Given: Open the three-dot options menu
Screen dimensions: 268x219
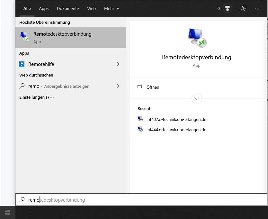Looking at the screenshot, I should pos(257,8).
